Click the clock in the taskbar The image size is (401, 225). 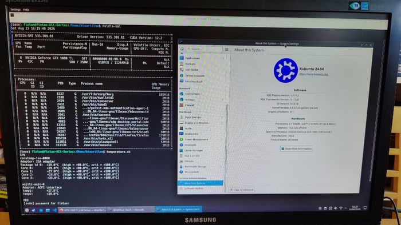[x=355, y=208]
